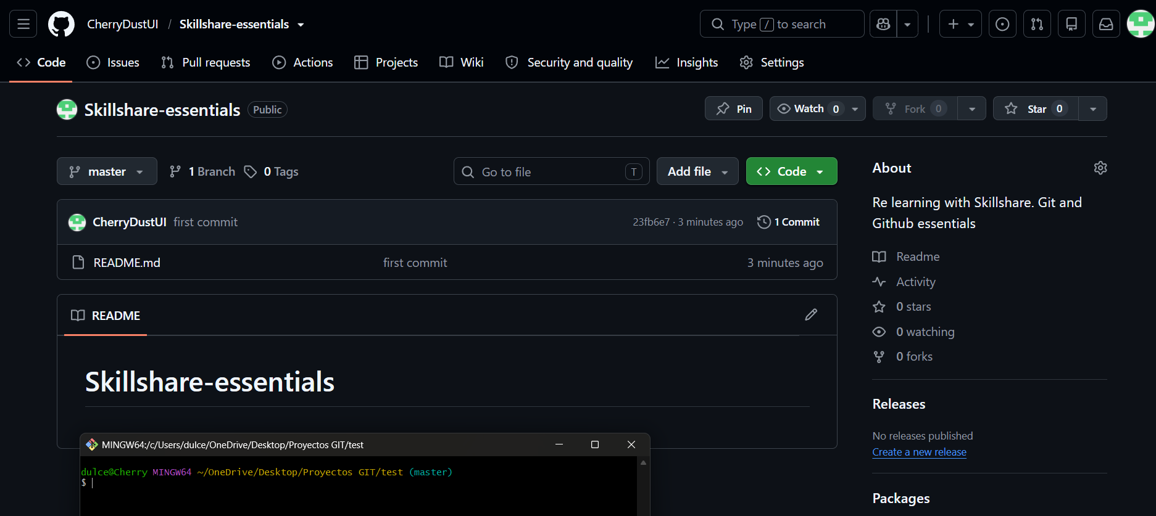This screenshot has height=516, width=1156.
Task: Close the MINGW64 terminal window
Action: 631,444
